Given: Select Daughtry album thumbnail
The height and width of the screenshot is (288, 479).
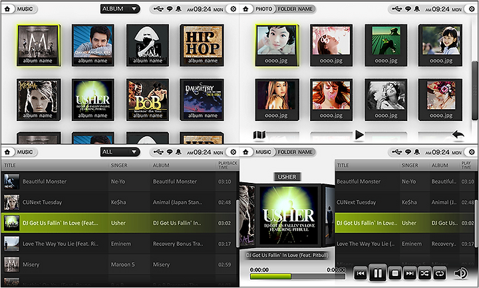Looking at the screenshot, I should (x=202, y=100).
